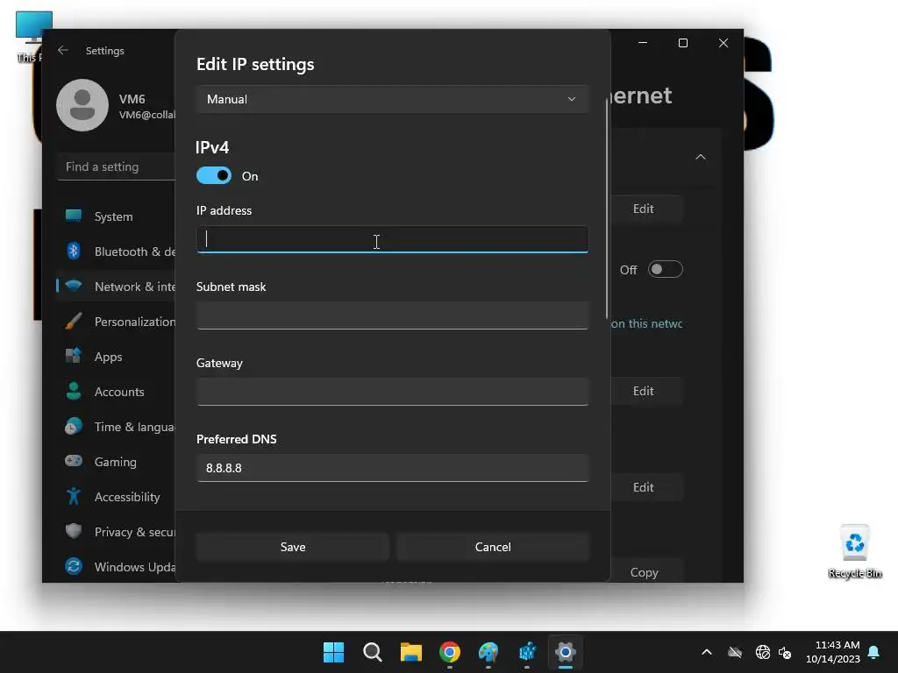898x673 pixels.
Task: Click the muted volume tray icon
Action: tap(785, 652)
